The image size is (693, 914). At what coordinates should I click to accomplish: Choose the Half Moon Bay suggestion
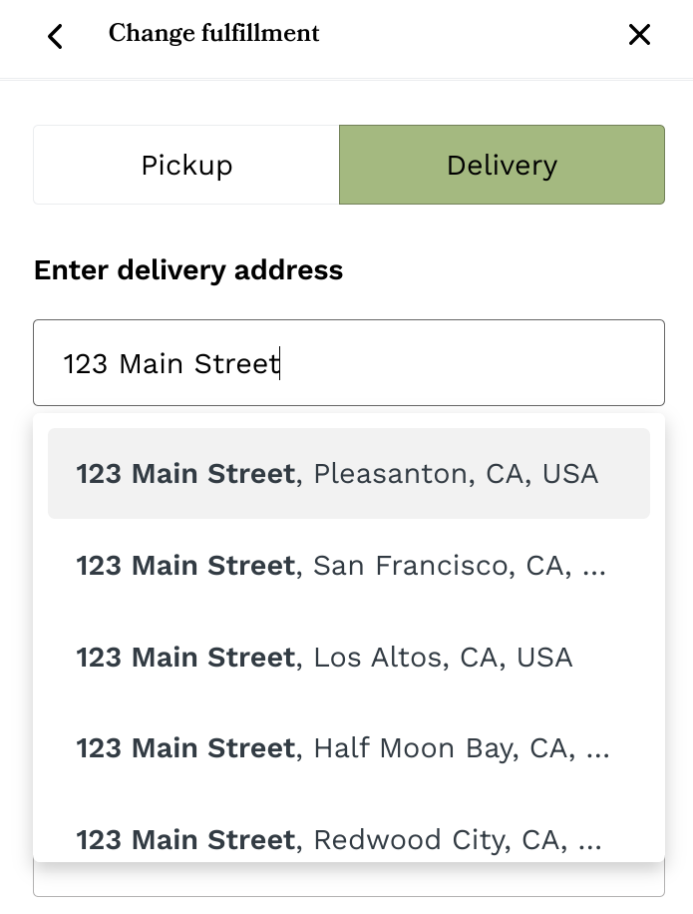[343, 748]
